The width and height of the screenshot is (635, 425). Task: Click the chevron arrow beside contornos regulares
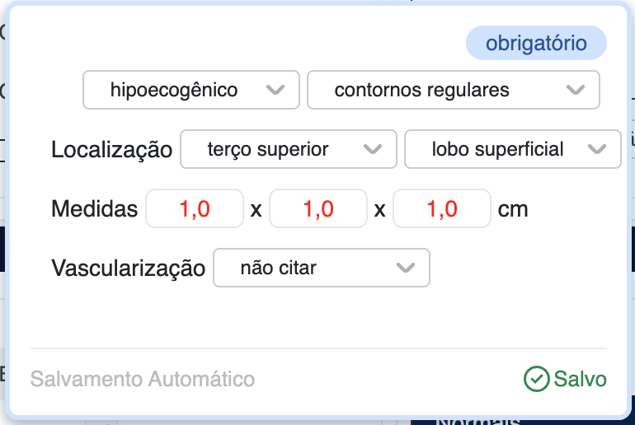(577, 91)
